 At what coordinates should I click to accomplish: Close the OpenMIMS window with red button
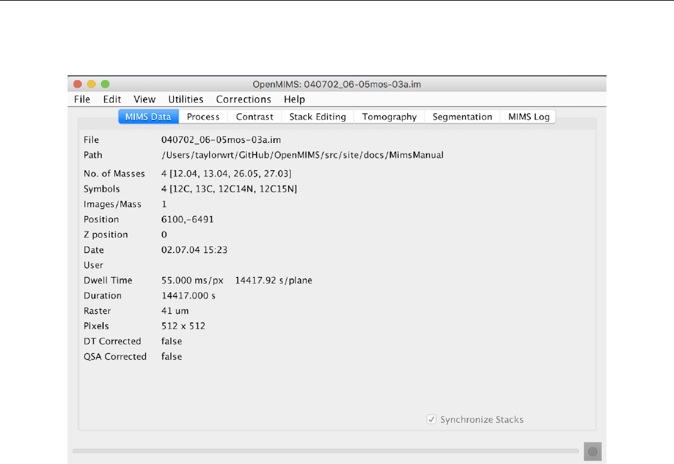[x=78, y=84]
